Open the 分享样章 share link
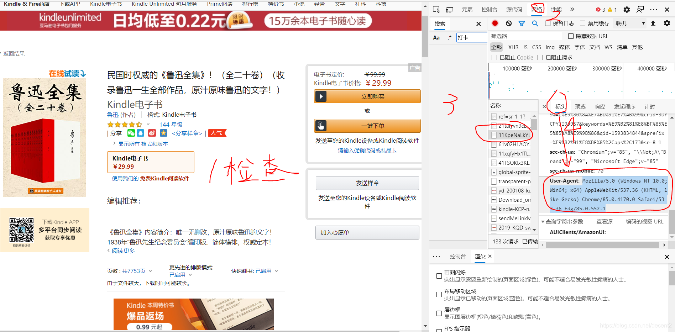This screenshot has height=332, width=675. pos(187,133)
